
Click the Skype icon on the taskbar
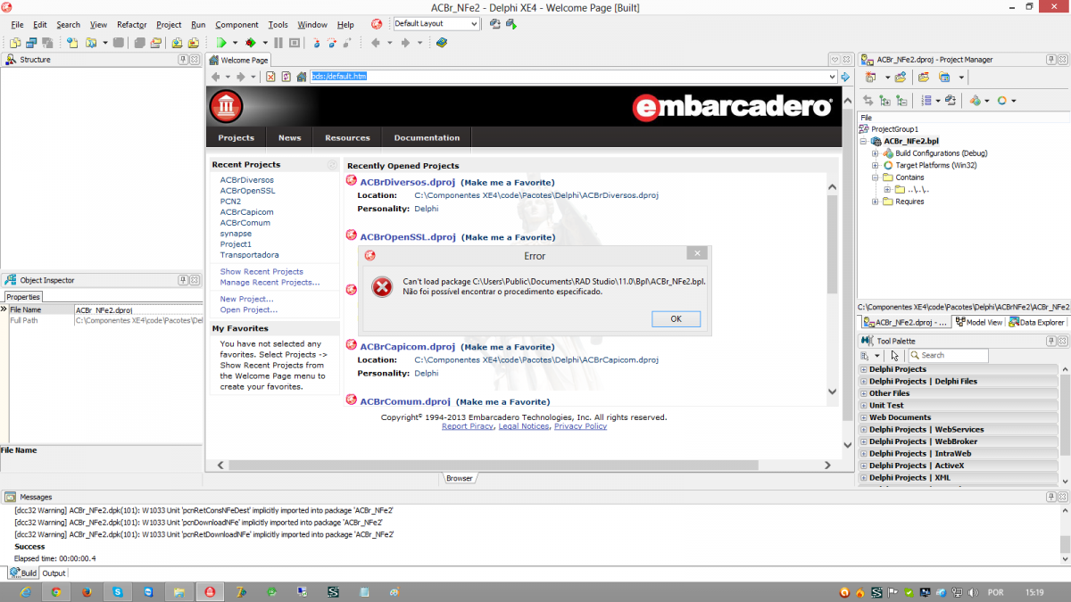point(117,592)
